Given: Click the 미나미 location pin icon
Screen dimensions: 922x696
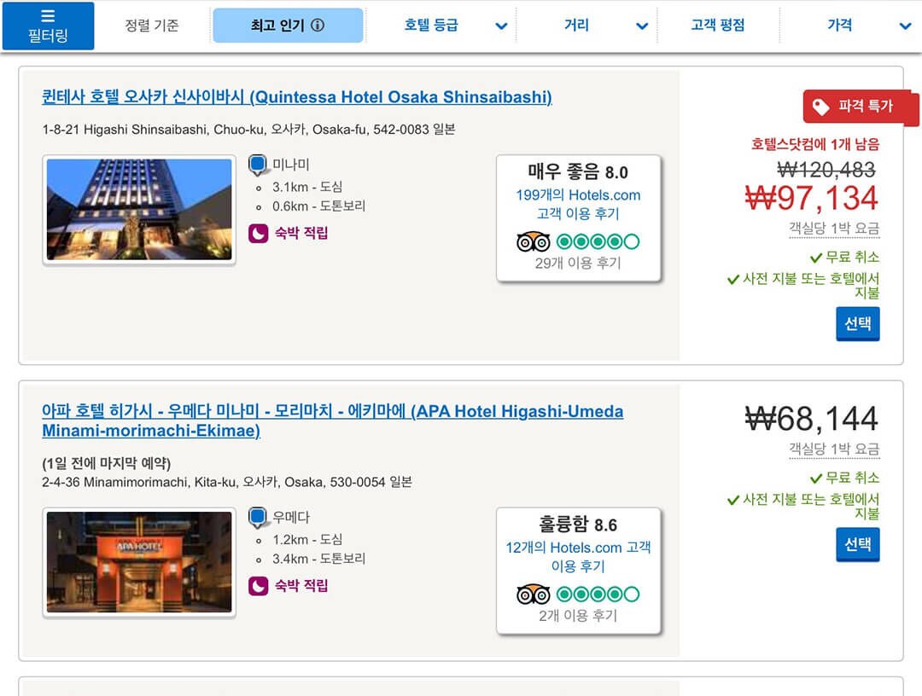Looking at the screenshot, I should point(257,165).
